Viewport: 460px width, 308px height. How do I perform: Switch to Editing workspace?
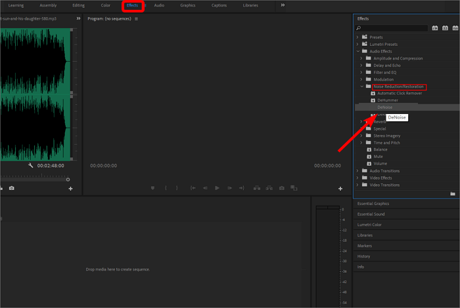(x=78, y=5)
